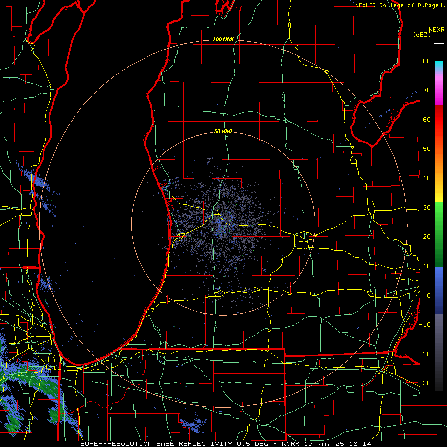Click the magenta section of the color scale

click(x=439, y=94)
